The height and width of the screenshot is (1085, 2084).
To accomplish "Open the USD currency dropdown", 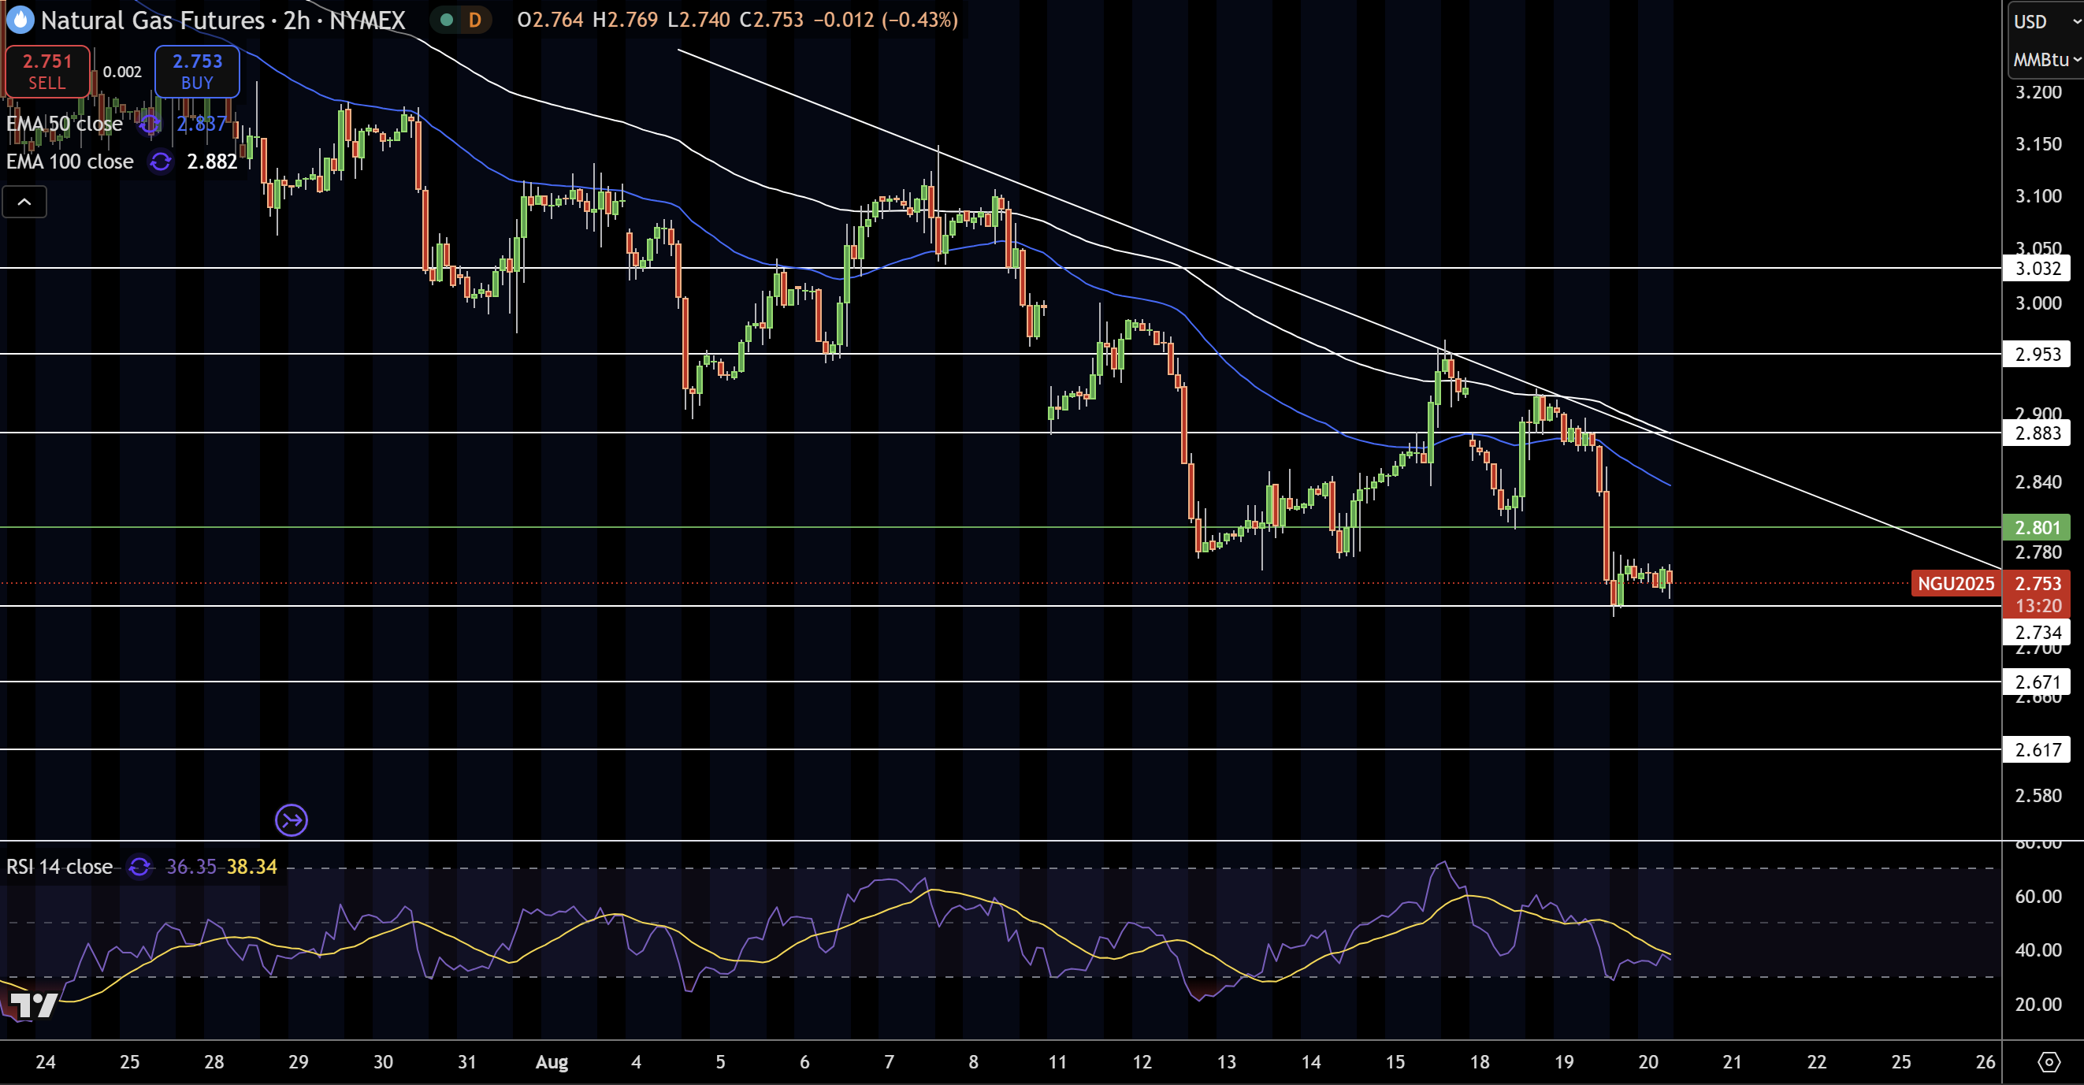I will tap(2047, 22).
